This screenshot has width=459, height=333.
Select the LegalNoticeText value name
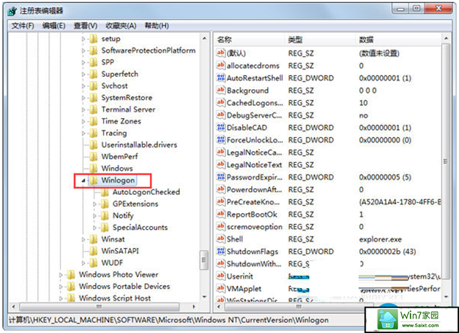point(254,165)
